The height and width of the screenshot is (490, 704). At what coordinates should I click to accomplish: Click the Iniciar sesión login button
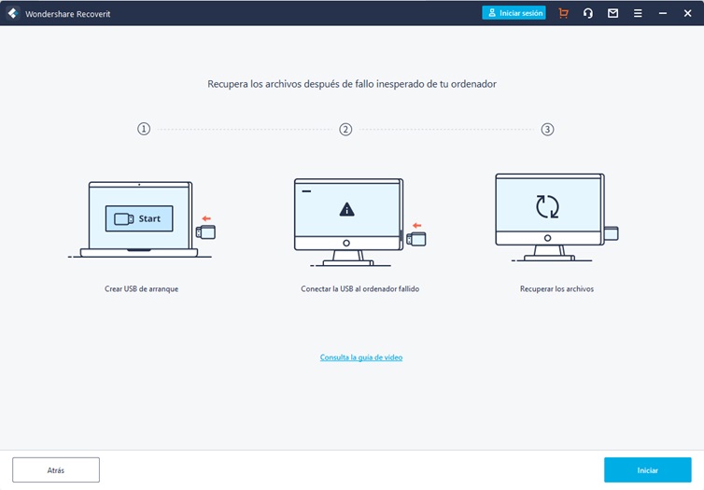coord(514,13)
